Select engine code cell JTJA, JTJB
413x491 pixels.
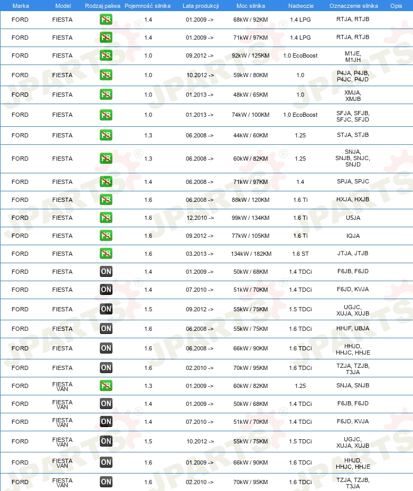pyautogui.click(x=353, y=253)
